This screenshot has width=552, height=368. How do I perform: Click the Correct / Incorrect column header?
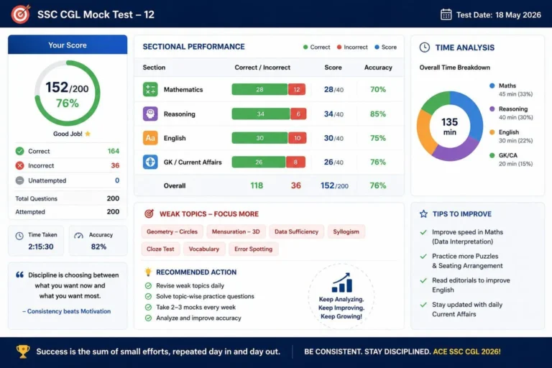click(x=262, y=68)
